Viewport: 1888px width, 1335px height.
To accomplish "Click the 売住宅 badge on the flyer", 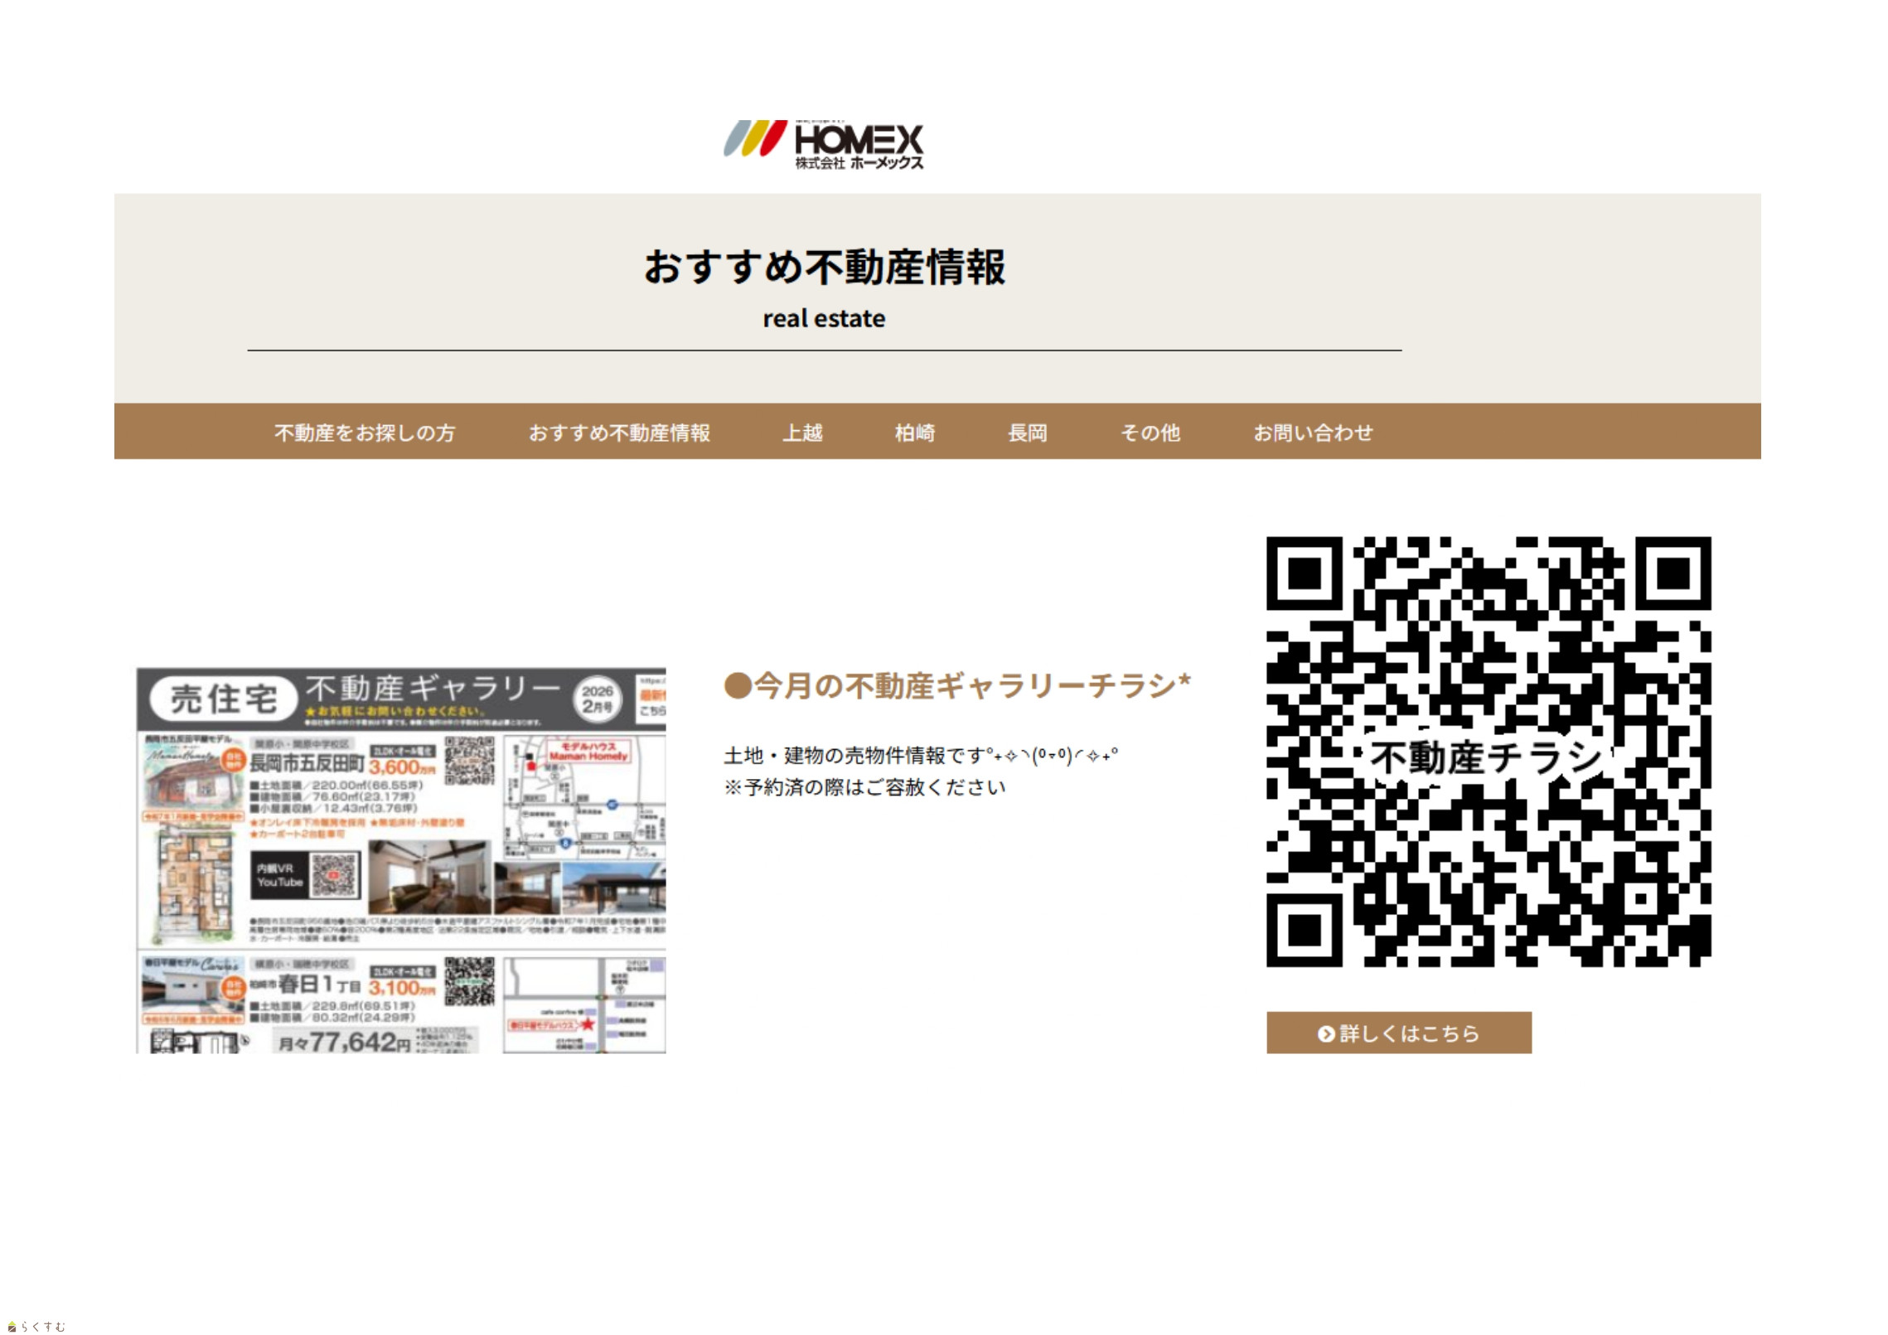I will click(223, 699).
